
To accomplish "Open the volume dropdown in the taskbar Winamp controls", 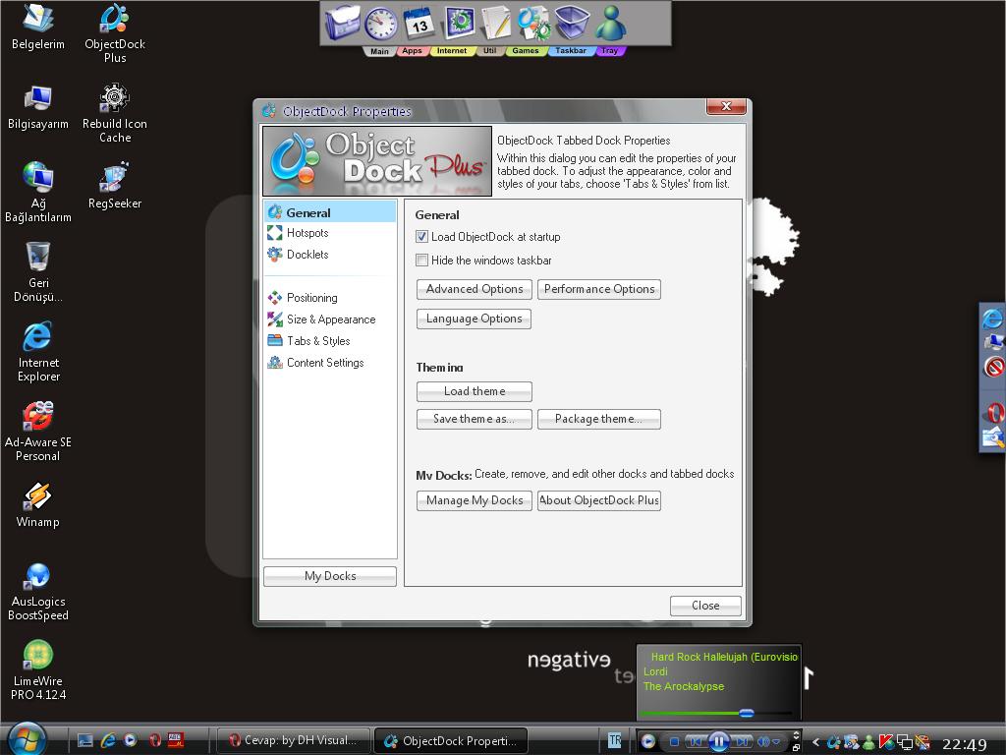I will click(x=776, y=741).
